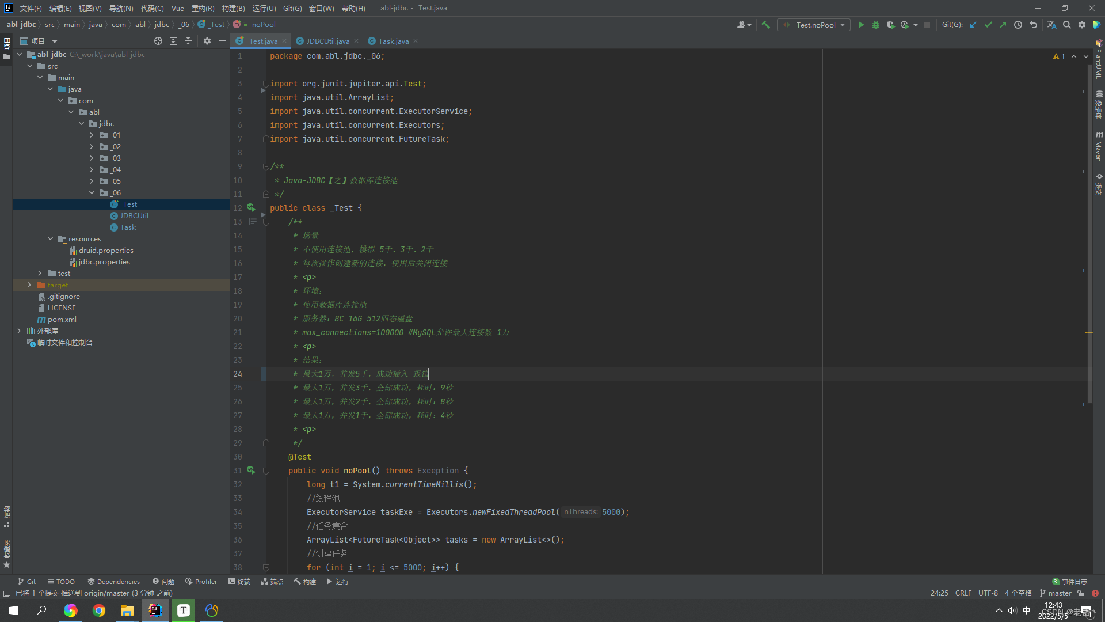The image size is (1105, 622).
Task: Open File Explorer from the taskbar
Action: pyautogui.click(x=127, y=610)
